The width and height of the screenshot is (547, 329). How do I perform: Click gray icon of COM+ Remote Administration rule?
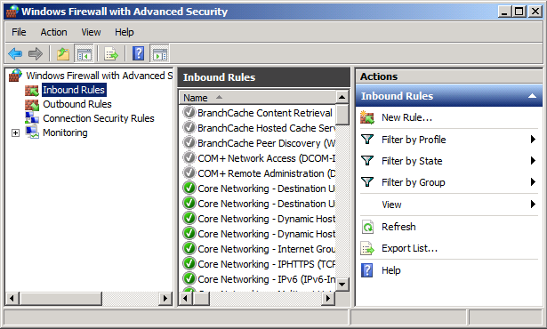pyautogui.click(x=189, y=173)
